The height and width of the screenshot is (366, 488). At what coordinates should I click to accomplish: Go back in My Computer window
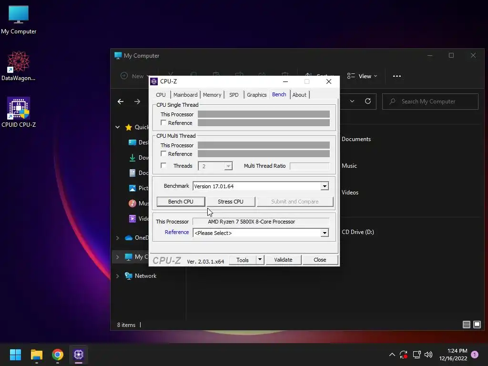pyautogui.click(x=121, y=102)
